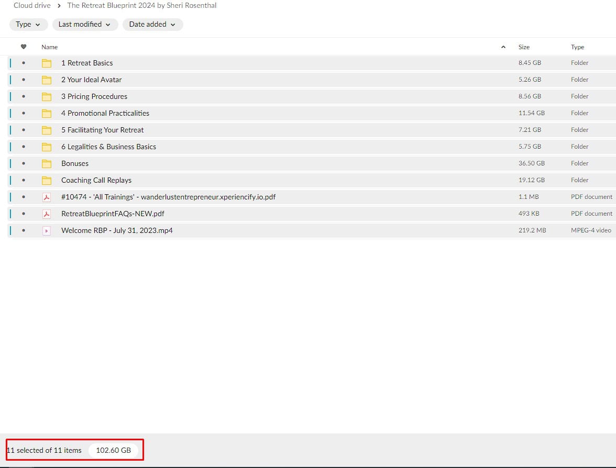Toggle the dot marker on 4 Promotional Practicalities row
Screen dimensions: 616x468
click(x=24, y=113)
